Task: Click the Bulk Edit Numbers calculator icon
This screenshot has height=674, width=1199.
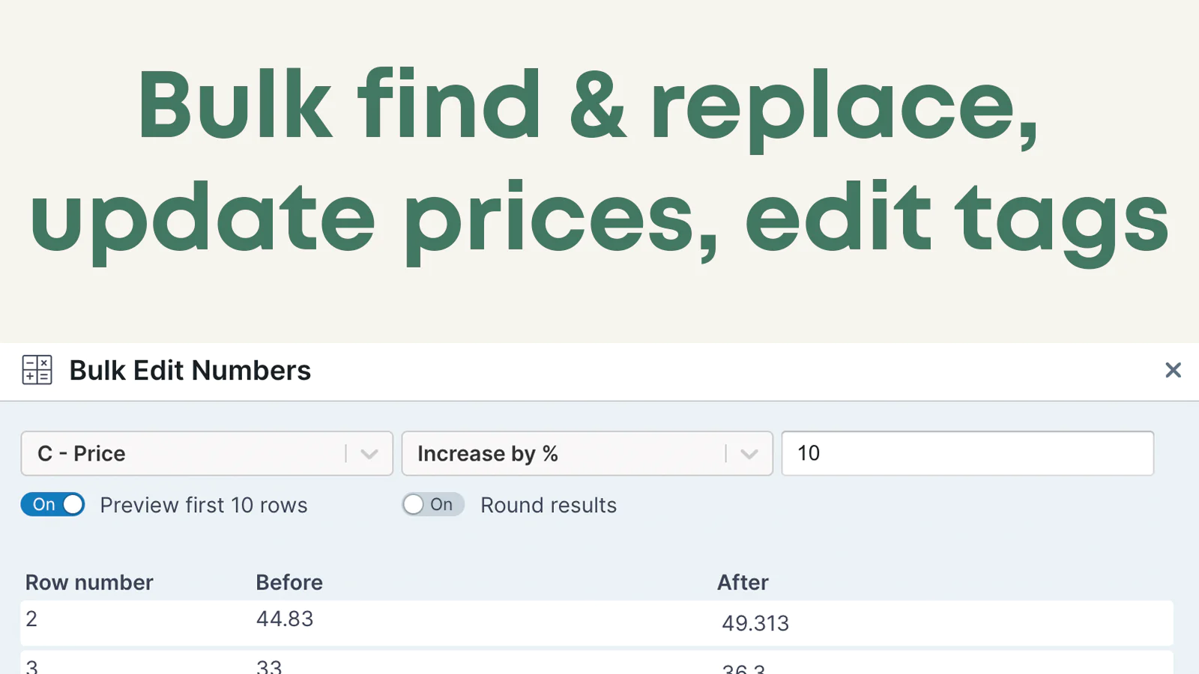Action: point(37,370)
